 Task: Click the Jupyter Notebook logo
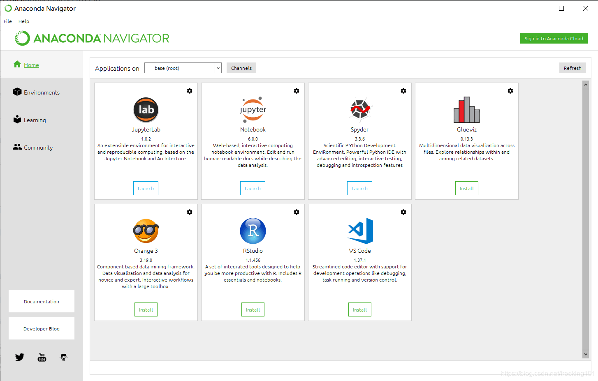(253, 110)
